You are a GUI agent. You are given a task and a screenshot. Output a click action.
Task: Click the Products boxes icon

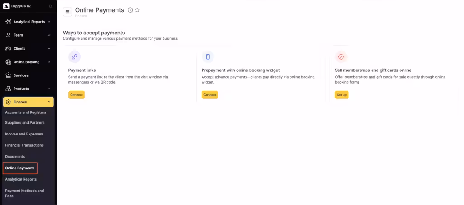point(8,89)
